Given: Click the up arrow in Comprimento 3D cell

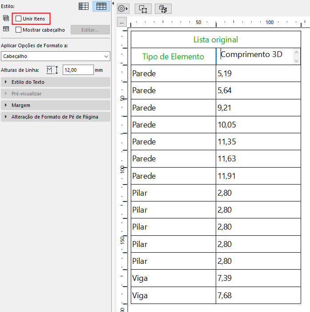Looking at the screenshot, I should pyautogui.click(x=297, y=52).
